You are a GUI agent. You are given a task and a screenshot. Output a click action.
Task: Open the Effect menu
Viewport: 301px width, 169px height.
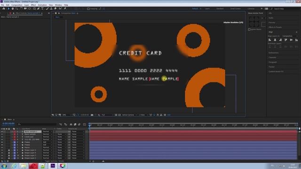tap(33, 5)
